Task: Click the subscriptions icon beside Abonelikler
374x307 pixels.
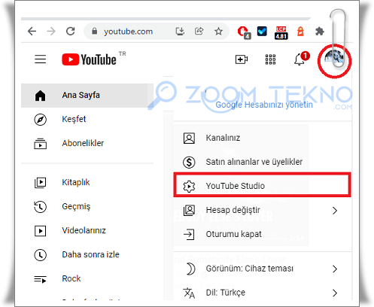Action: click(x=40, y=144)
